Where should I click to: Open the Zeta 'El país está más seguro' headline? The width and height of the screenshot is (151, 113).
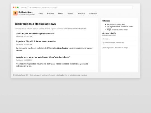pyautogui.click(x=35, y=34)
